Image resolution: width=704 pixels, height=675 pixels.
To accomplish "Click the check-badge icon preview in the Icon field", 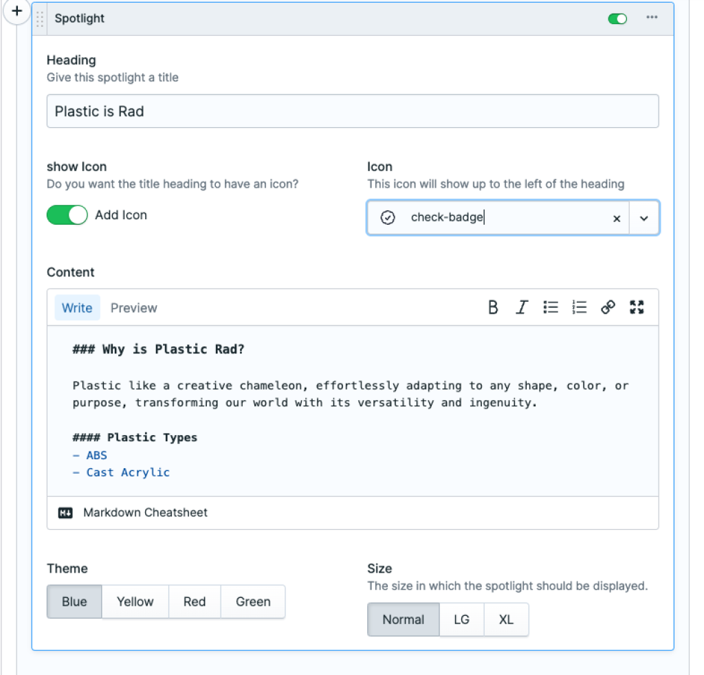I will (x=388, y=217).
